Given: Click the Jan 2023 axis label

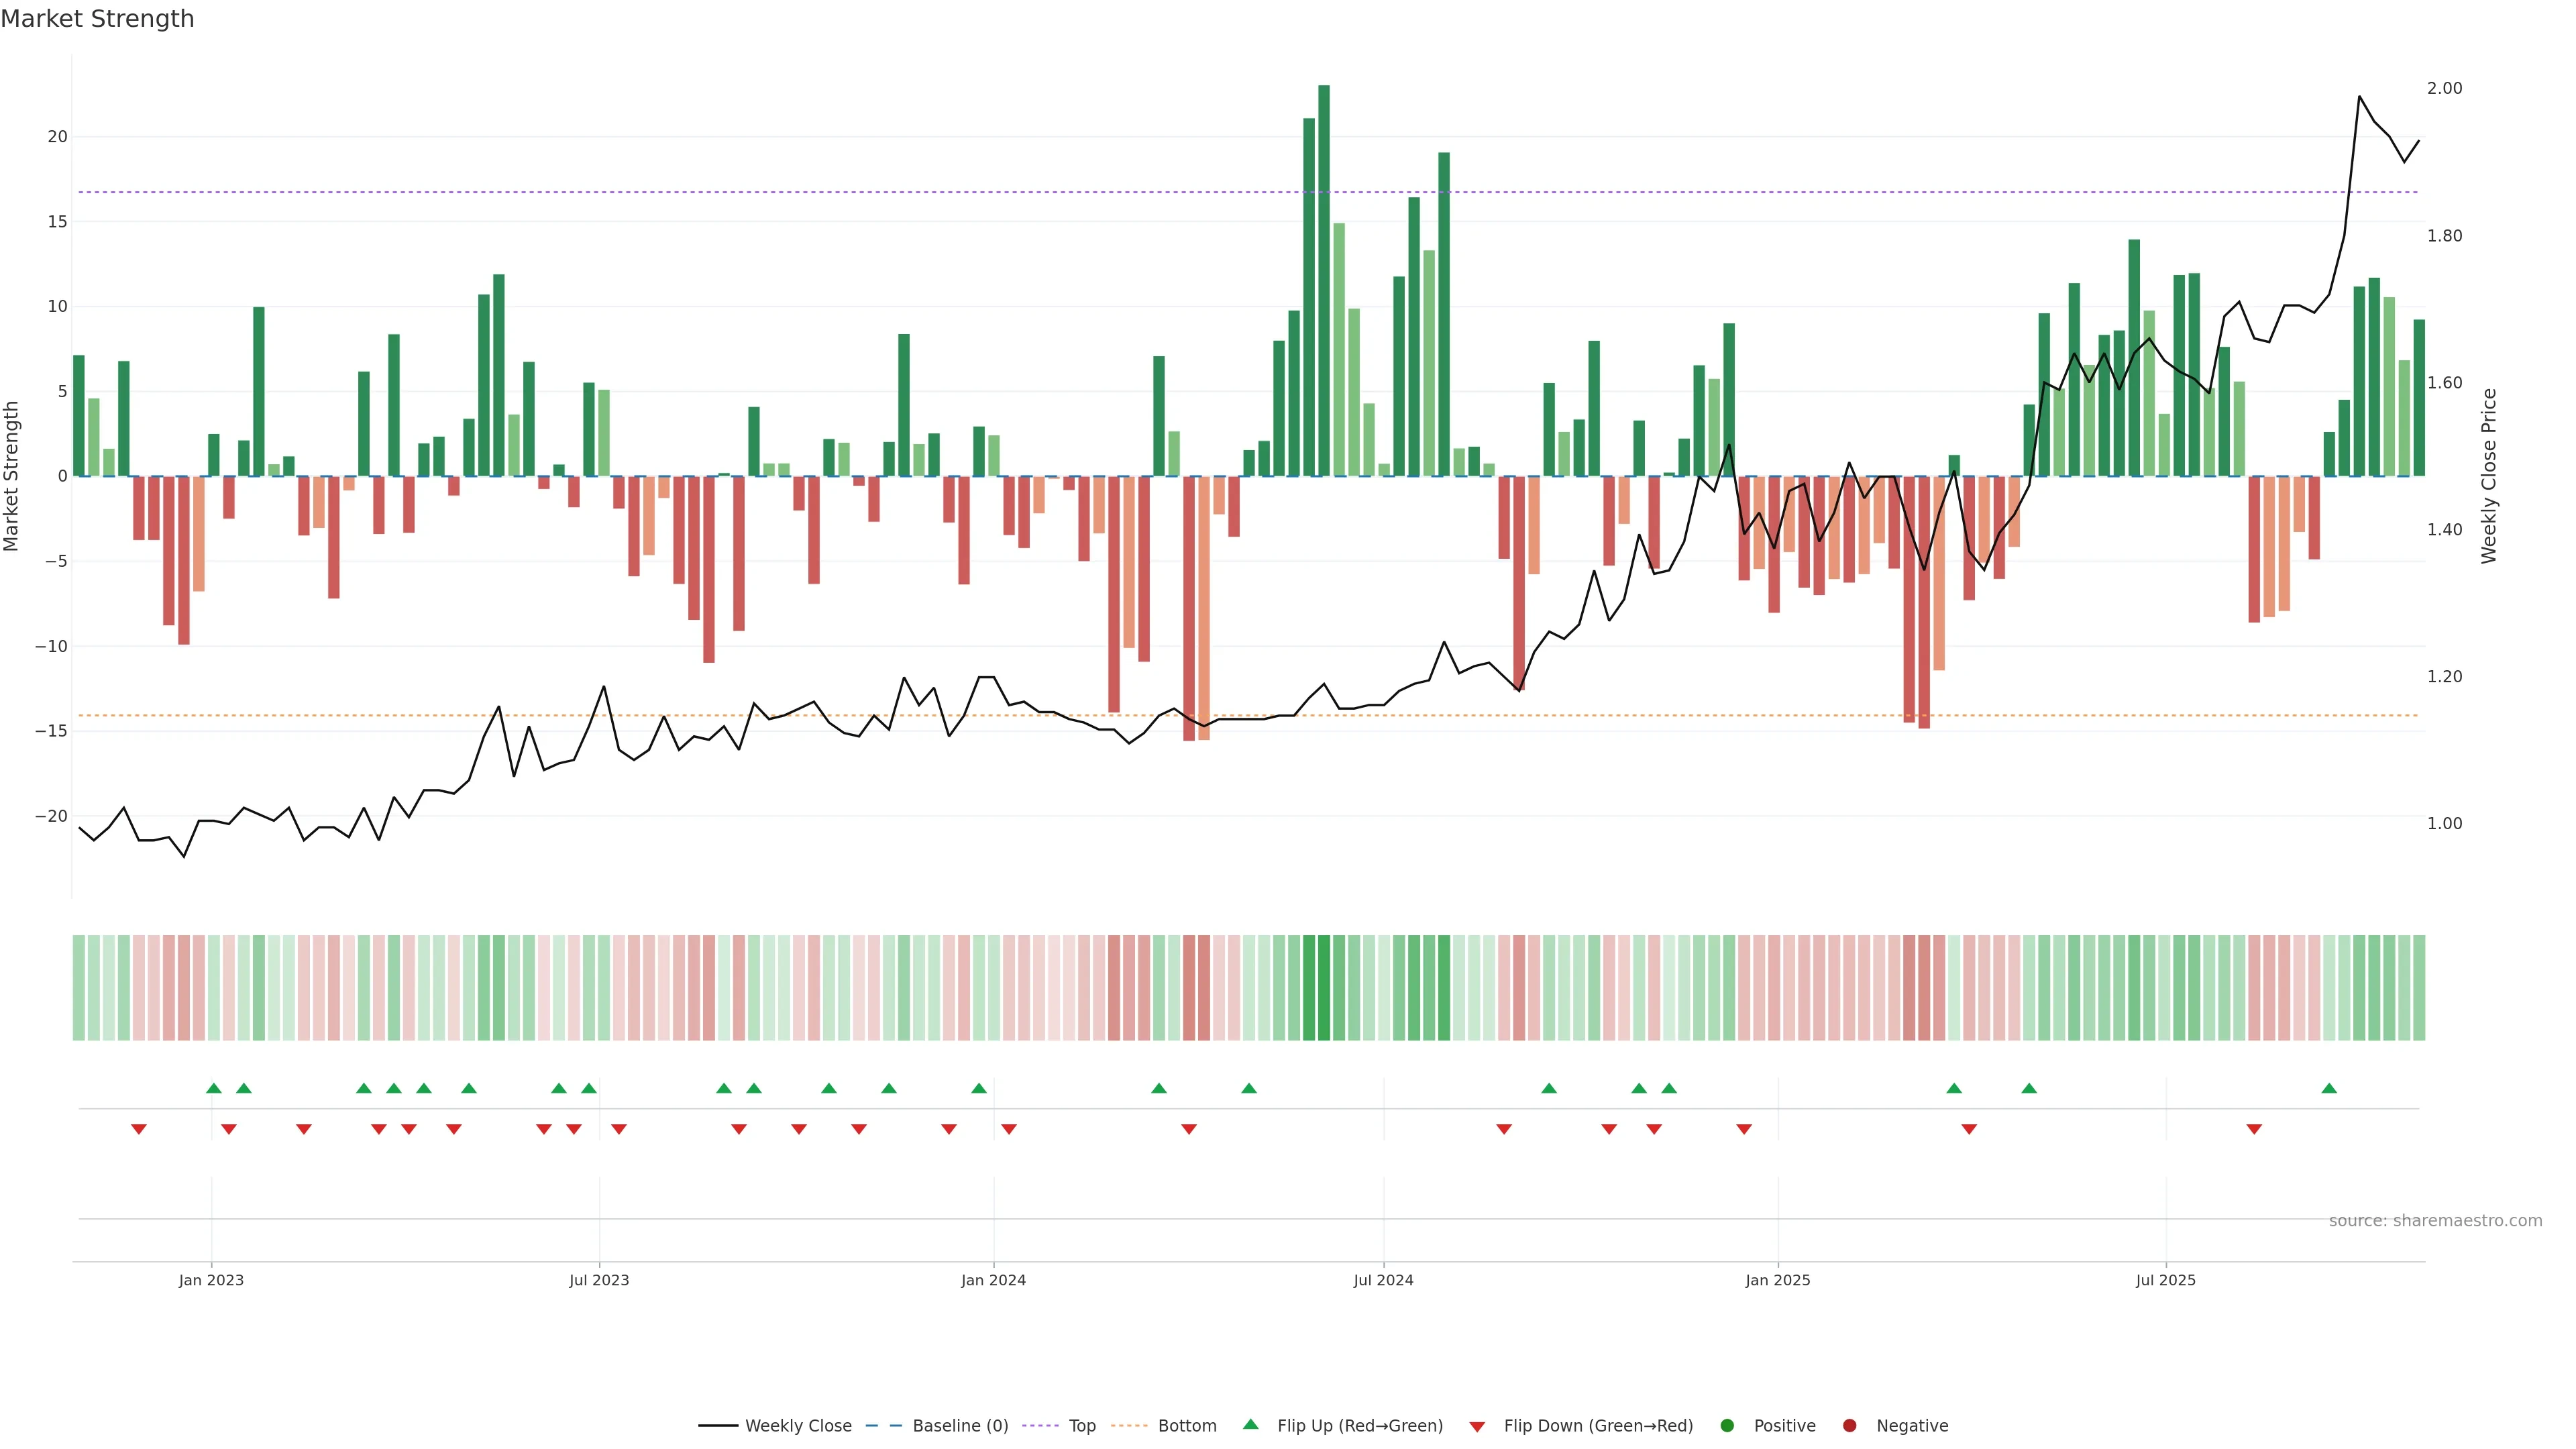Looking at the screenshot, I should click(211, 1280).
